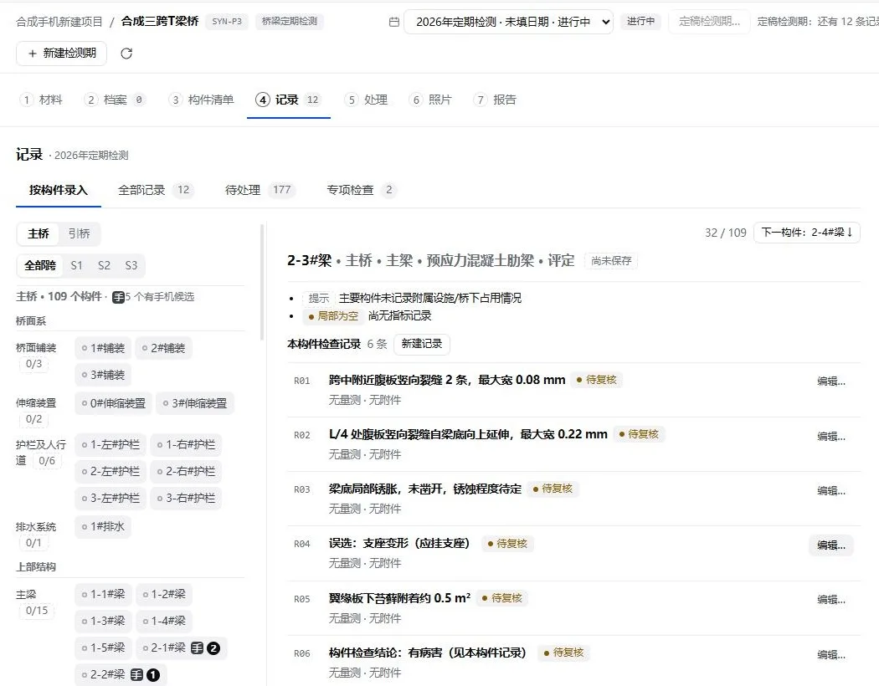Select component 1-2#梁
Image resolution: width=879 pixels, height=686 pixels.
164,594
